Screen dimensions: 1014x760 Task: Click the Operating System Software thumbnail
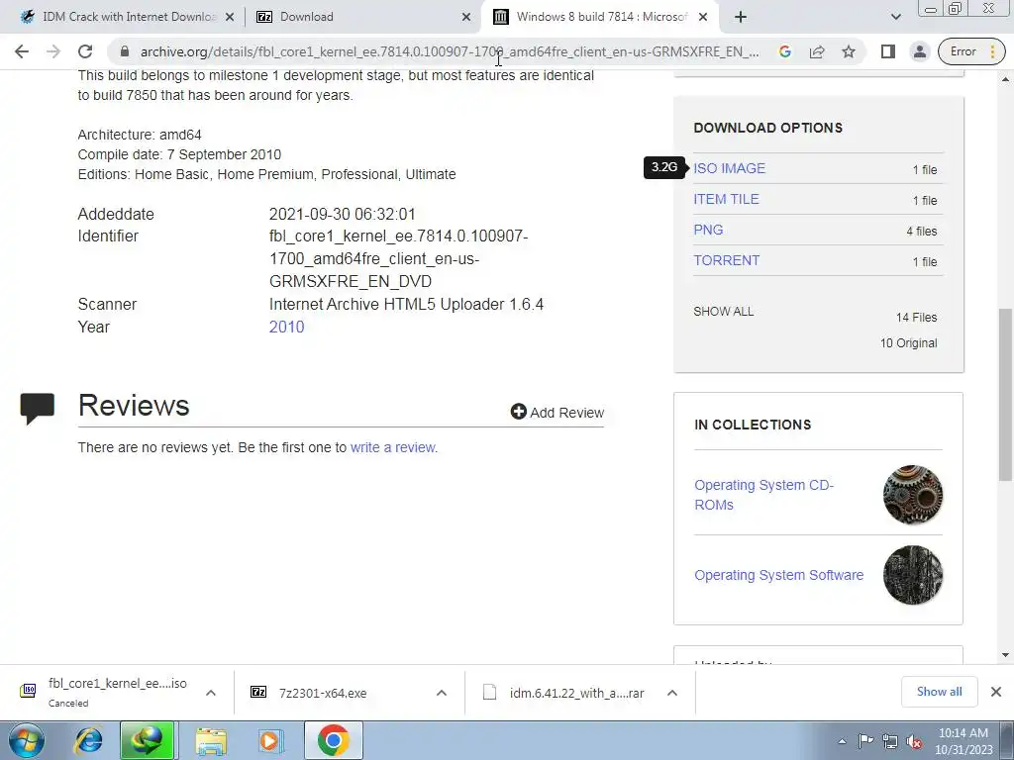pos(912,575)
